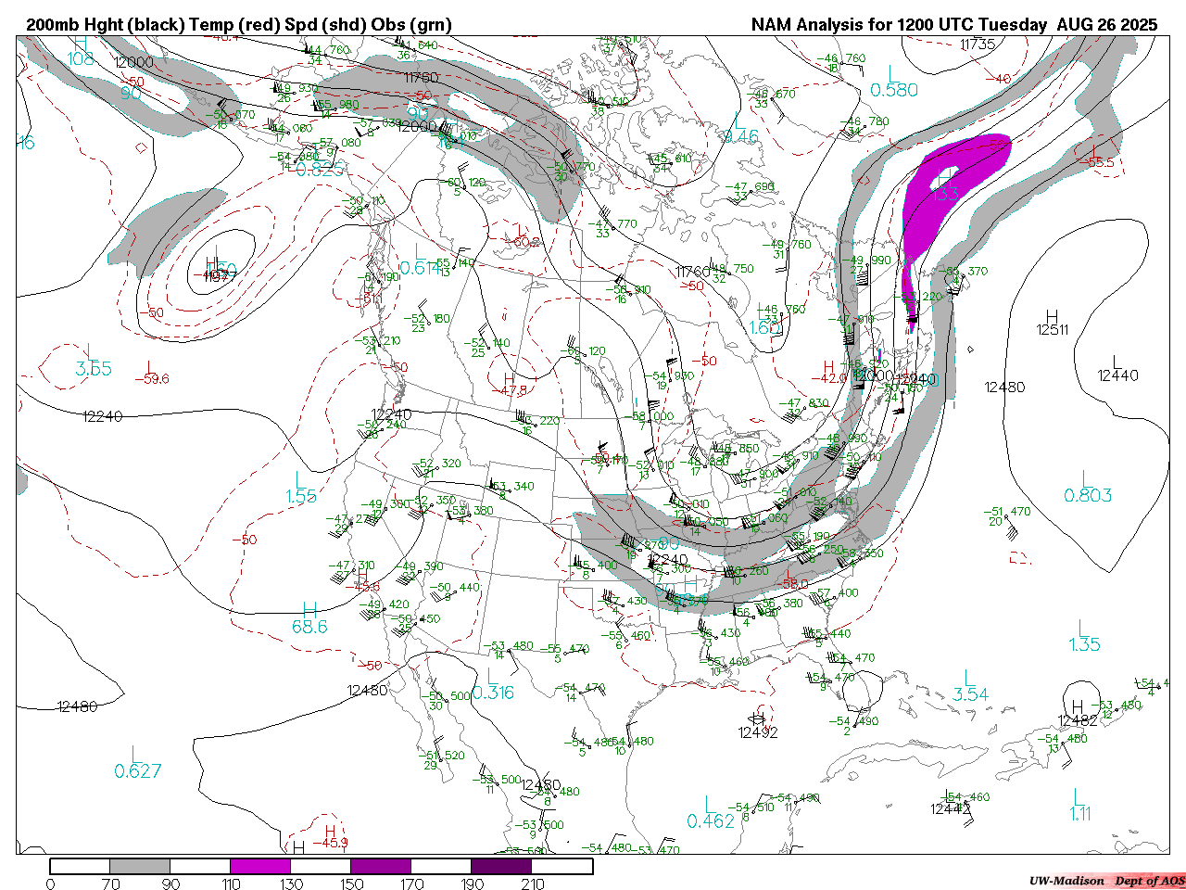Click the black H 12511 height marker

(1052, 323)
